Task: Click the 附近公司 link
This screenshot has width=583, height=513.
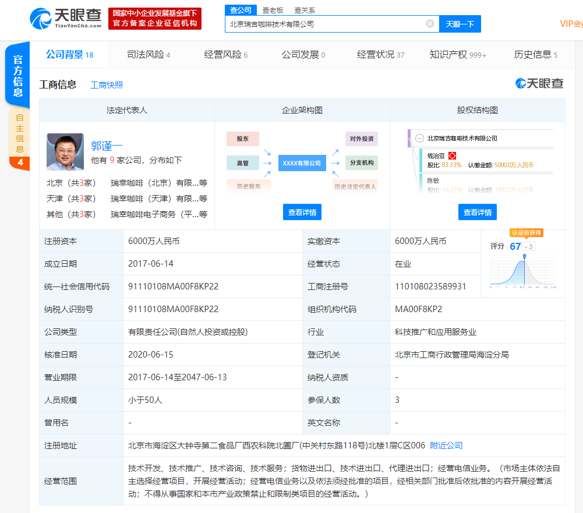Action: click(x=446, y=445)
